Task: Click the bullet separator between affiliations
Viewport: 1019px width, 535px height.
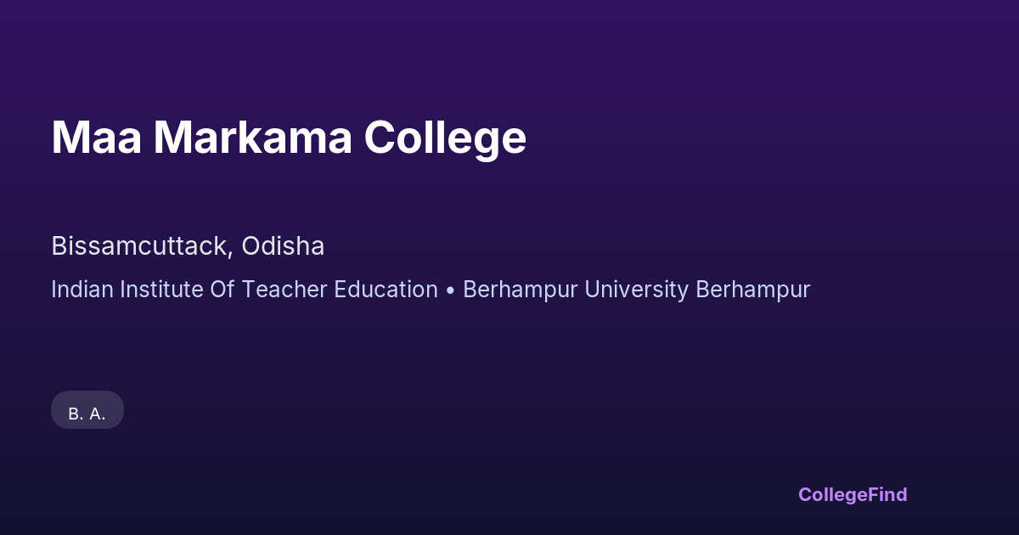Action: [450, 290]
